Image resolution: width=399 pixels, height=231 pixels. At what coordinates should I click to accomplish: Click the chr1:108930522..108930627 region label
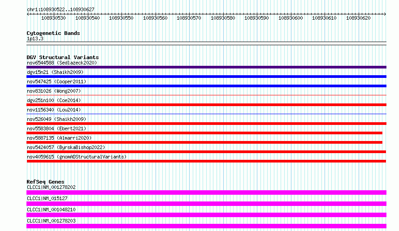pyautogui.click(x=61, y=9)
